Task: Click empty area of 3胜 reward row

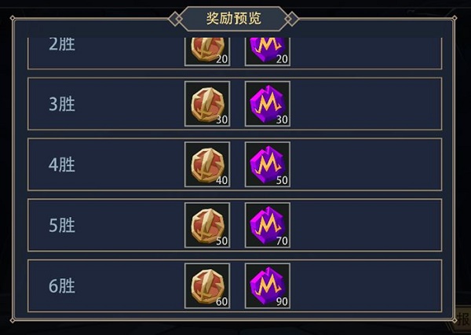Action: (367, 104)
